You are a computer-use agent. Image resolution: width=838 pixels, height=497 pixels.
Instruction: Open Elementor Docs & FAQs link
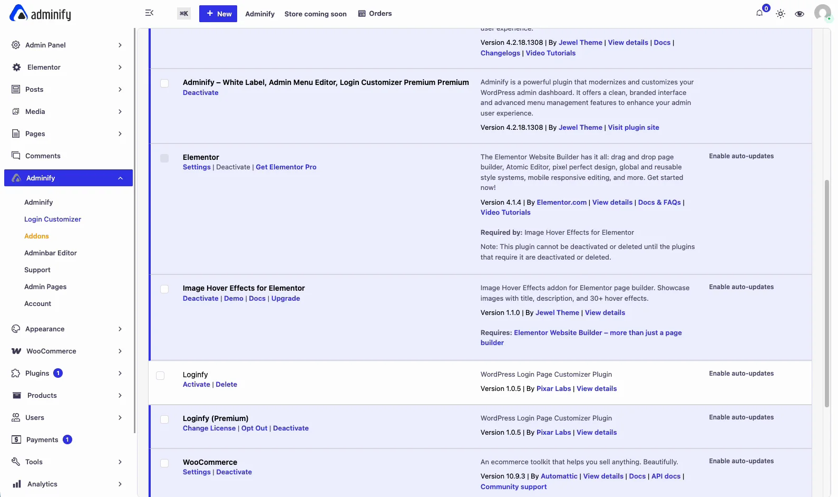(659, 203)
